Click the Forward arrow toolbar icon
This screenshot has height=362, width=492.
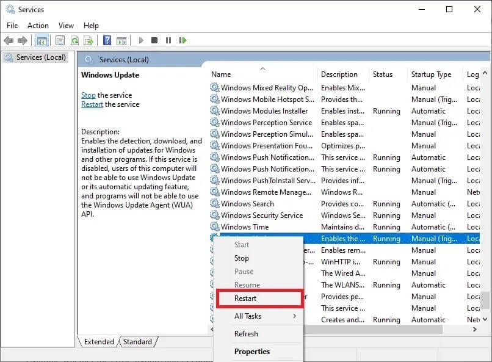23,40
